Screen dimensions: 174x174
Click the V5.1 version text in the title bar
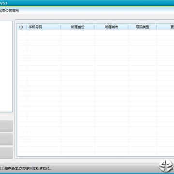pyautogui.click(x=4, y=3)
